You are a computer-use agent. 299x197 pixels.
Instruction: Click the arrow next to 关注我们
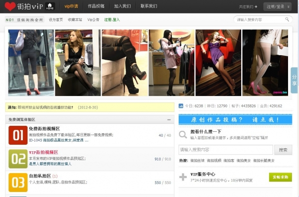tap(256, 6)
